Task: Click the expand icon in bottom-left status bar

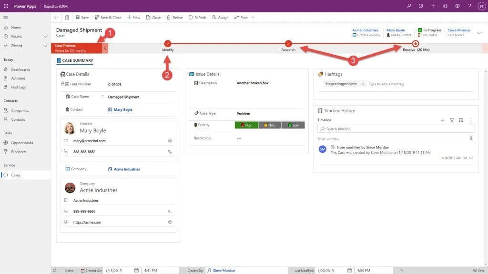Action: [x=55, y=271]
